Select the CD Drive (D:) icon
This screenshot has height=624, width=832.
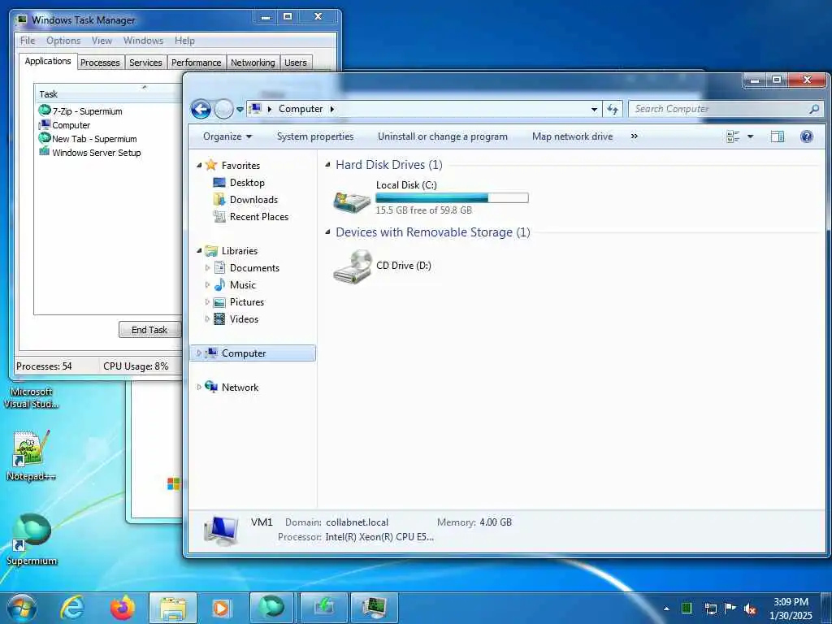click(x=353, y=266)
